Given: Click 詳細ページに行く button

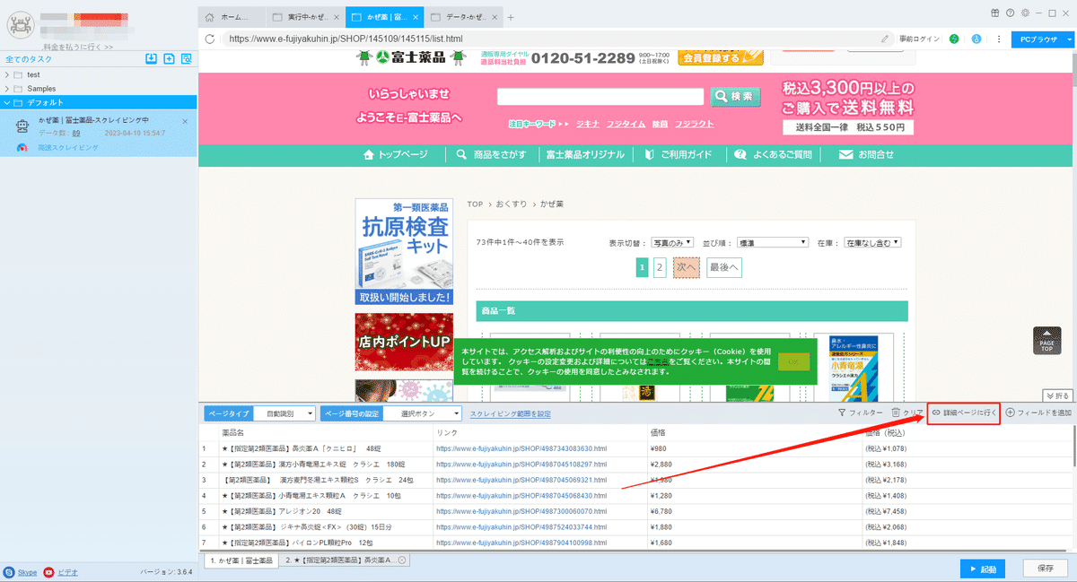Looking at the screenshot, I should (964, 413).
